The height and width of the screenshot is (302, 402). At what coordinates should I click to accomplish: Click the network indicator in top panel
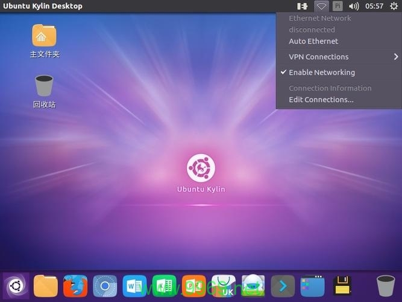point(321,6)
